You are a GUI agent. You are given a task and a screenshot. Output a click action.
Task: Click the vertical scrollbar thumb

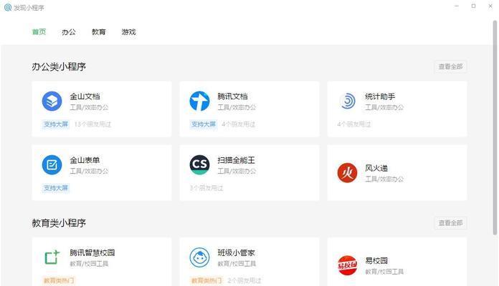tap(495, 127)
